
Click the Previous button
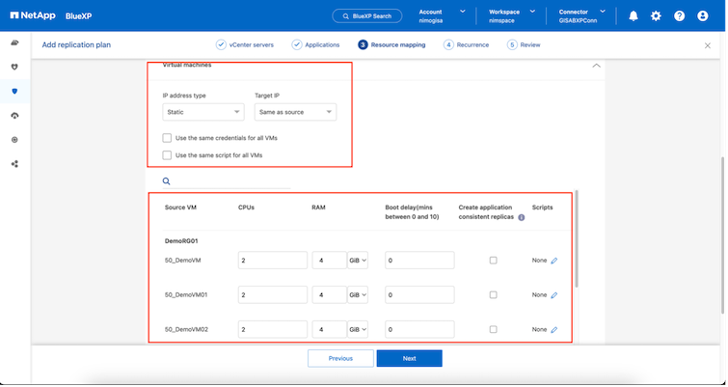(x=340, y=358)
